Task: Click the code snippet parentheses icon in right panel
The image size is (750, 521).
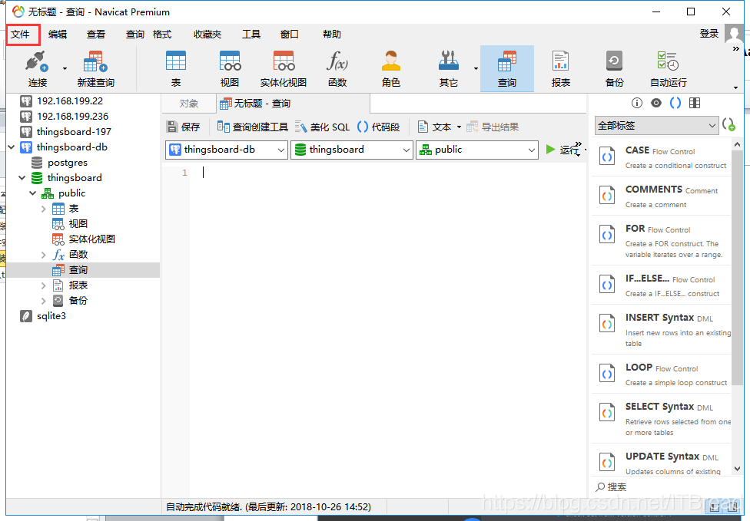Action: (x=675, y=103)
